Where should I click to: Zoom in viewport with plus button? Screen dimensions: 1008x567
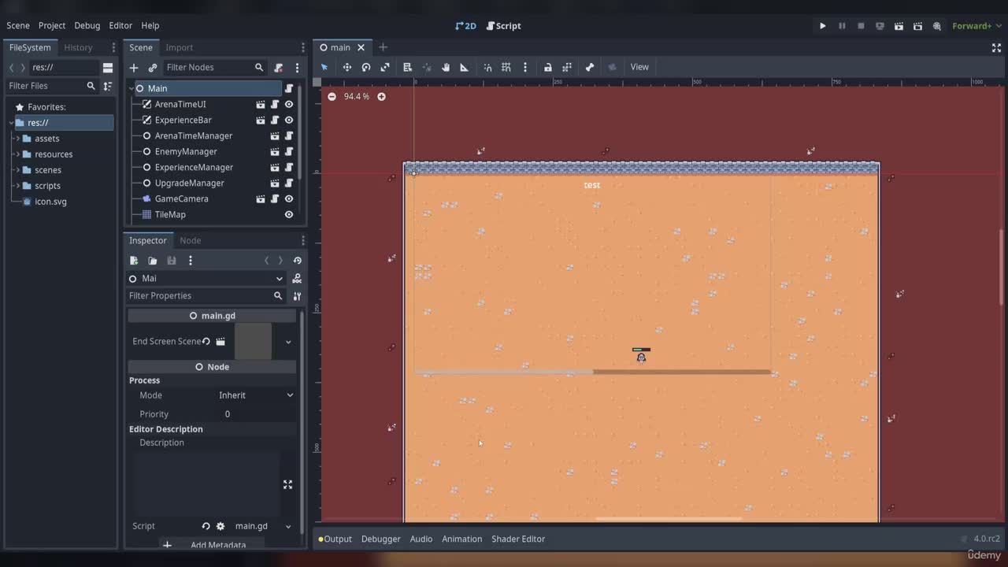(381, 97)
